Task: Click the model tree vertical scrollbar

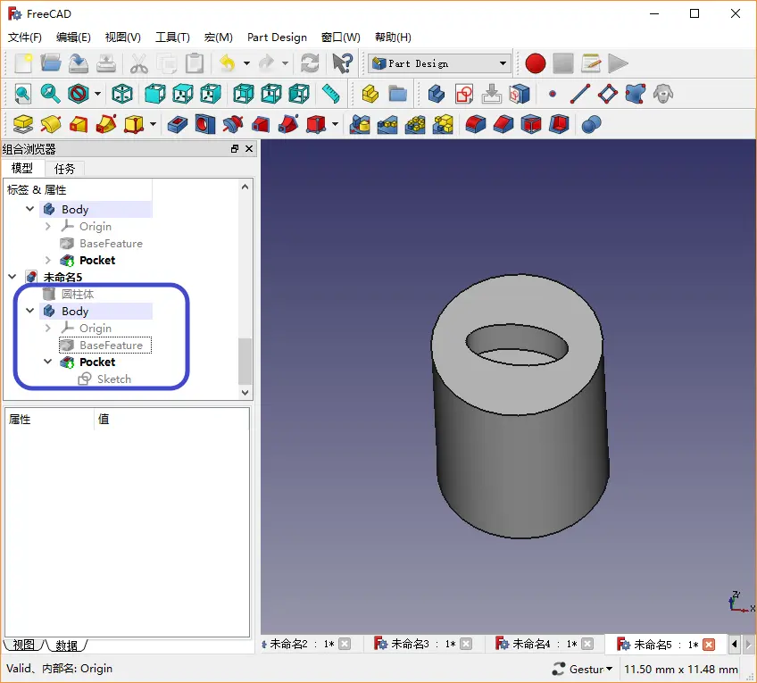Action: (x=245, y=361)
